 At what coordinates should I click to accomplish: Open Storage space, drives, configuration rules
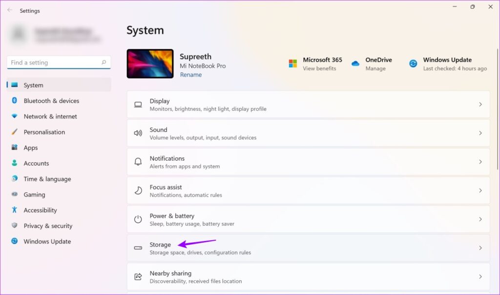pos(309,248)
